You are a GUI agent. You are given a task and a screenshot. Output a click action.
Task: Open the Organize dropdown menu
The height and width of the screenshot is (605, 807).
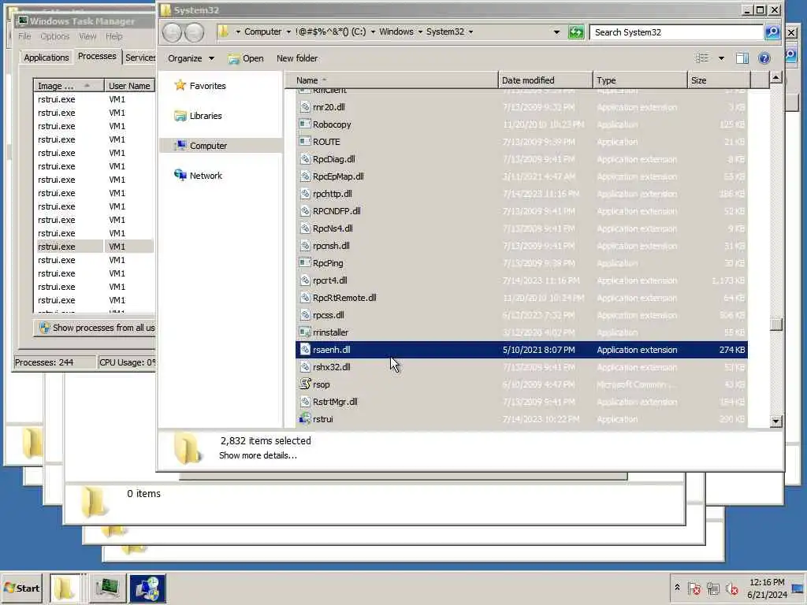[191, 58]
